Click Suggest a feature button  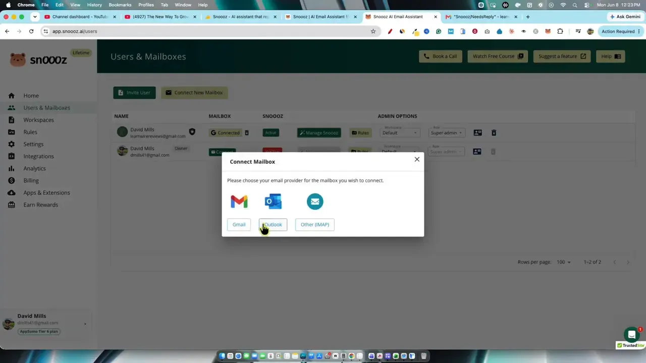pyautogui.click(x=562, y=56)
